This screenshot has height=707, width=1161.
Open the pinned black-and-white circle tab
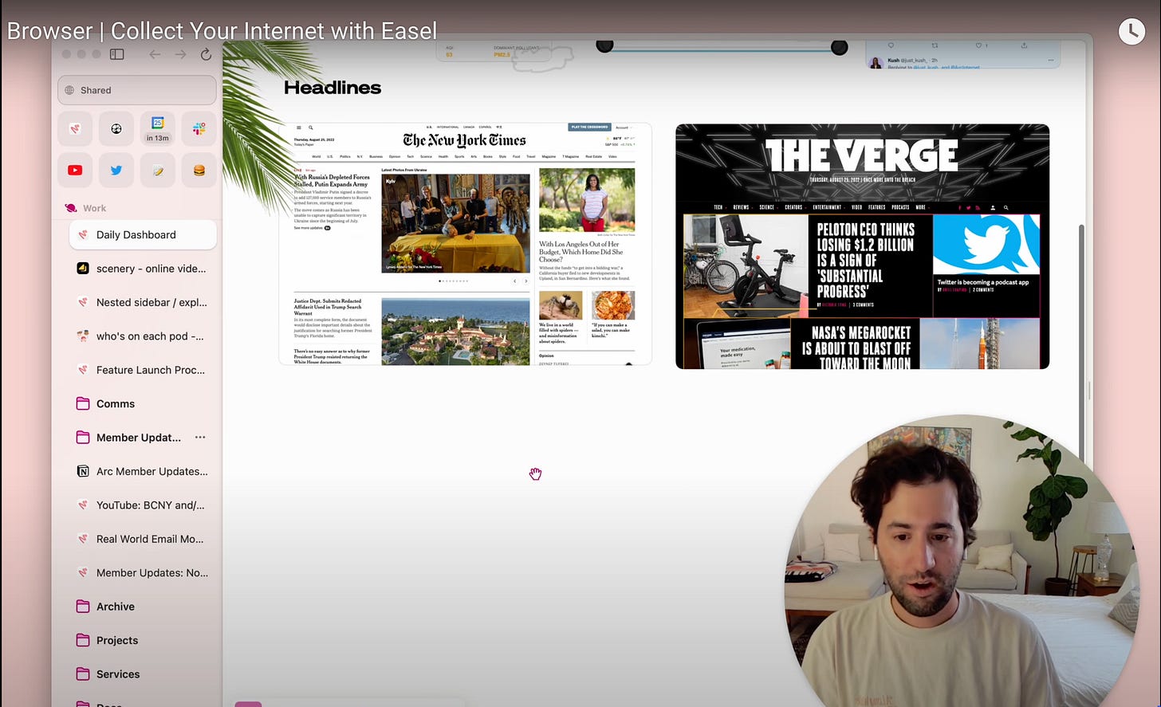[116, 128]
